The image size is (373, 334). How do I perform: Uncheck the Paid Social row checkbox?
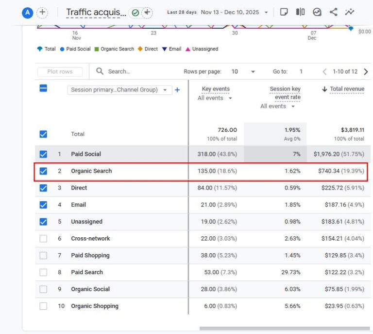pyautogui.click(x=43, y=154)
